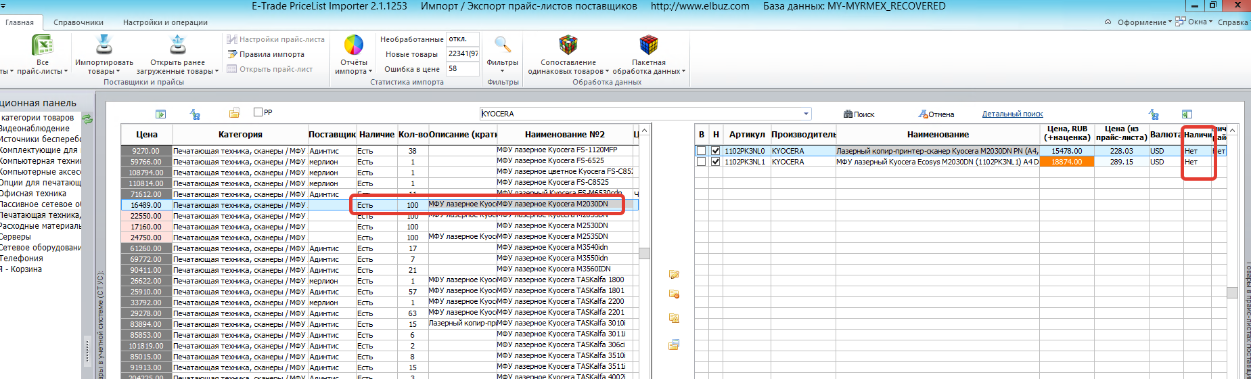Open the Окна dropdown
This screenshot has width=1251, height=379.
pyautogui.click(x=1193, y=22)
